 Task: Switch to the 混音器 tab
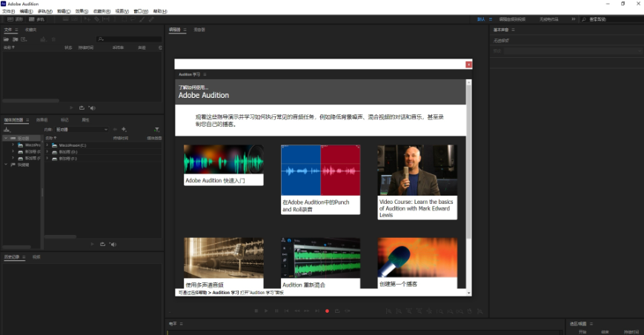point(199,30)
